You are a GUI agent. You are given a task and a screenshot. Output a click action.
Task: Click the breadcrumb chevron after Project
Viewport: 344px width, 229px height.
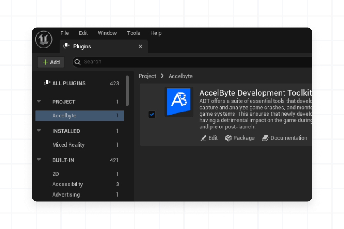click(x=162, y=76)
